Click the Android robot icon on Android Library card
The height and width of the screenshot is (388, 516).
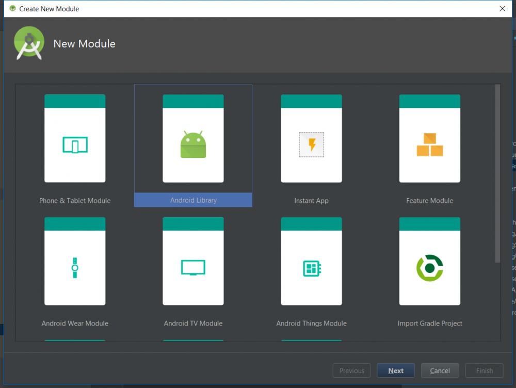tap(193, 144)
